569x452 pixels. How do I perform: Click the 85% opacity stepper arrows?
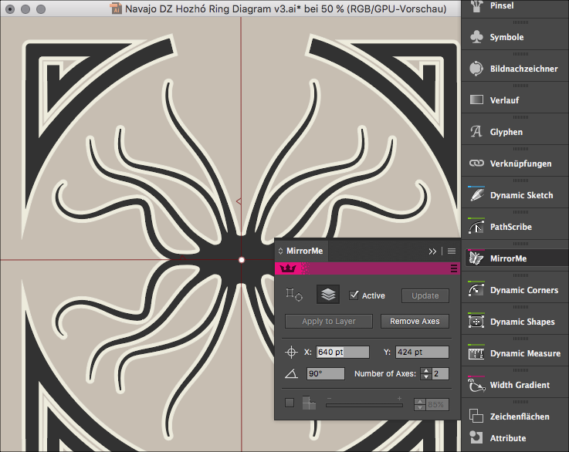point(420,404)
